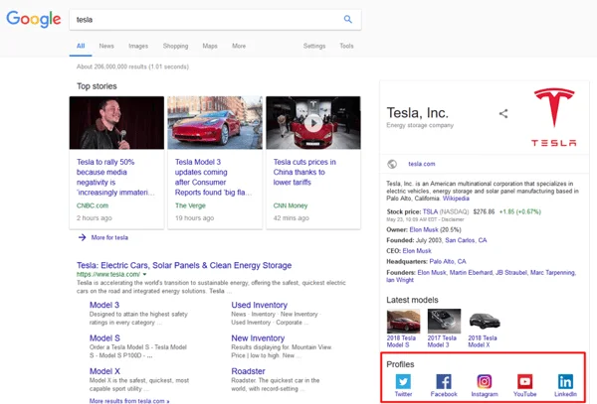Open Tesla's LinkedIn profile icon
597x404 pixels.
(x=565, y=381)
